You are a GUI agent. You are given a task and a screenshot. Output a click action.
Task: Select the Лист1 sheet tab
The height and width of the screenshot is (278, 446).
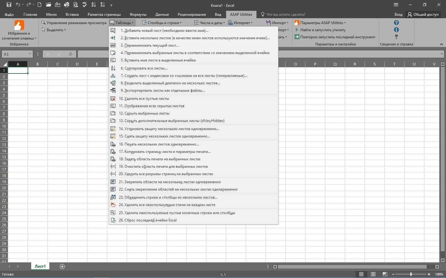pos(40,266)
